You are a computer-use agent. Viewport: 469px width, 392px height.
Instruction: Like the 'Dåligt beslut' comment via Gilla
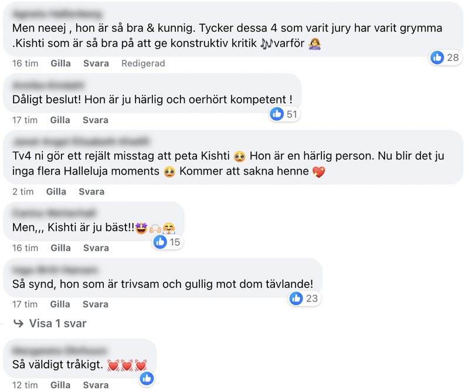[60, 120]
